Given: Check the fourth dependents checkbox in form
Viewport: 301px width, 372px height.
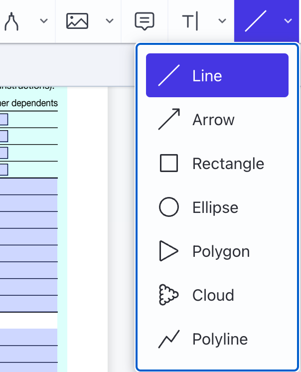Looking at the screenshot, I should 3,170.
